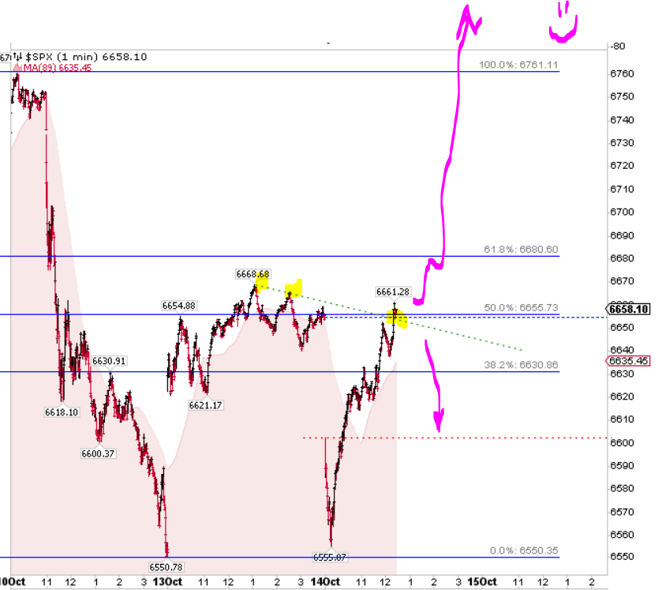Click 6560 on the price axis
This screenshot has width=662, height=590.
coord(622,535)
